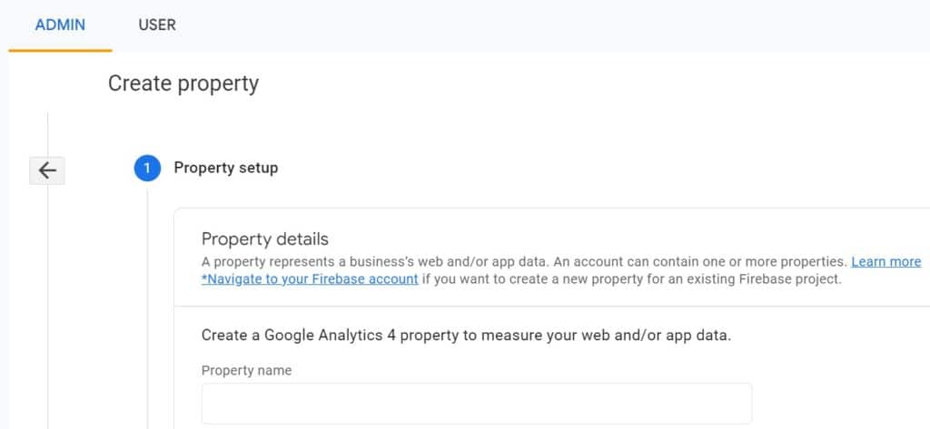Switch to the ADMIN tab
This screenshot has width=930, height=429.
click(60, 24)
